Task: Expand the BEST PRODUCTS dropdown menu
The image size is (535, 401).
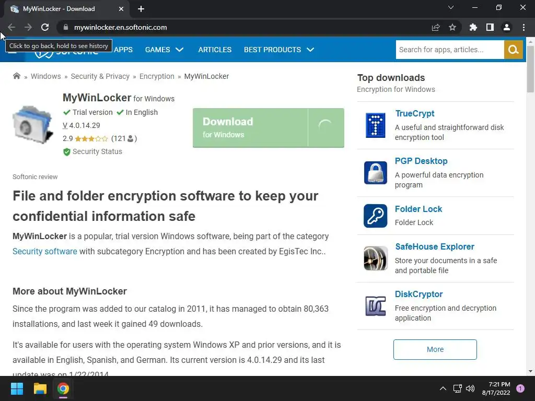Action: [x=279, y=50]
